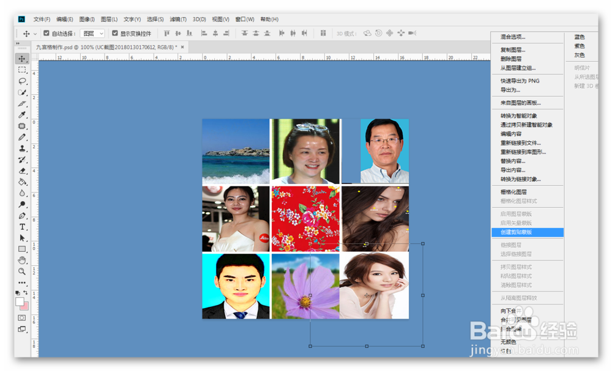The height and width of the screenshot is (371, 612).
Task: Select the Clone Stamp tool
Action: 22,149
